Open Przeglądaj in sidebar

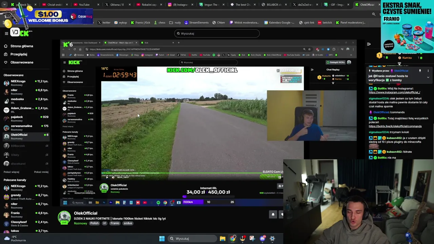[x=19, y=54]
